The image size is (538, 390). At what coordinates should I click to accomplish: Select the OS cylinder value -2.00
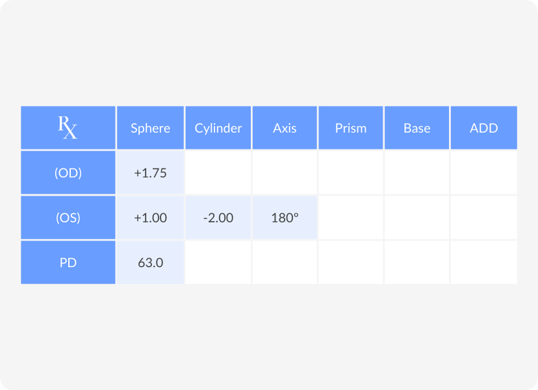218,217
